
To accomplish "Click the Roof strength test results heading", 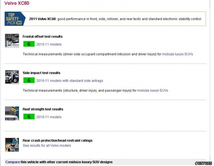I will tap(43, 109).
